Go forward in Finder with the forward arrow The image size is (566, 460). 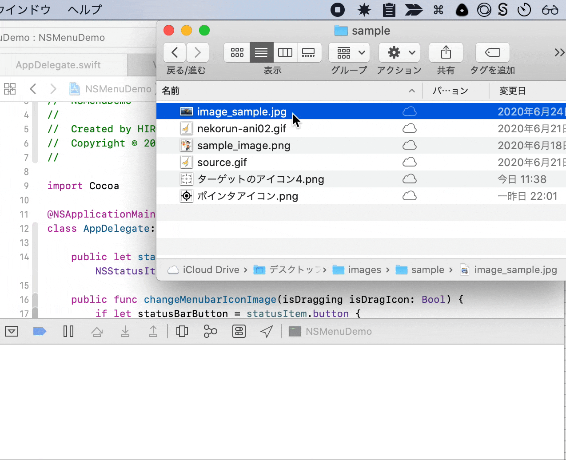pyautogui.click(x=198, y=53)
